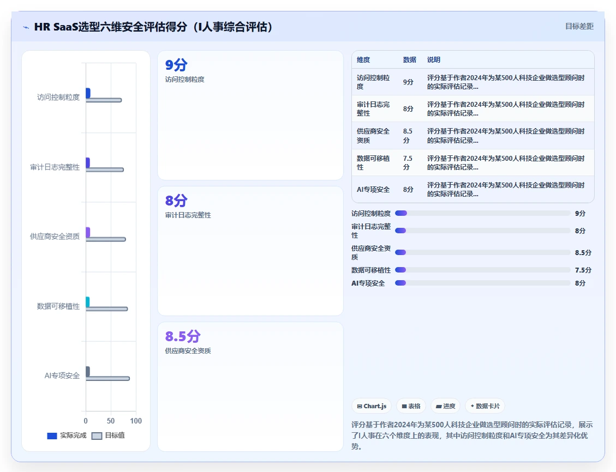Click the purple-blue actual bar for 审计日志完整性
The height and width of the screenshot is (472, 616).
88,162
